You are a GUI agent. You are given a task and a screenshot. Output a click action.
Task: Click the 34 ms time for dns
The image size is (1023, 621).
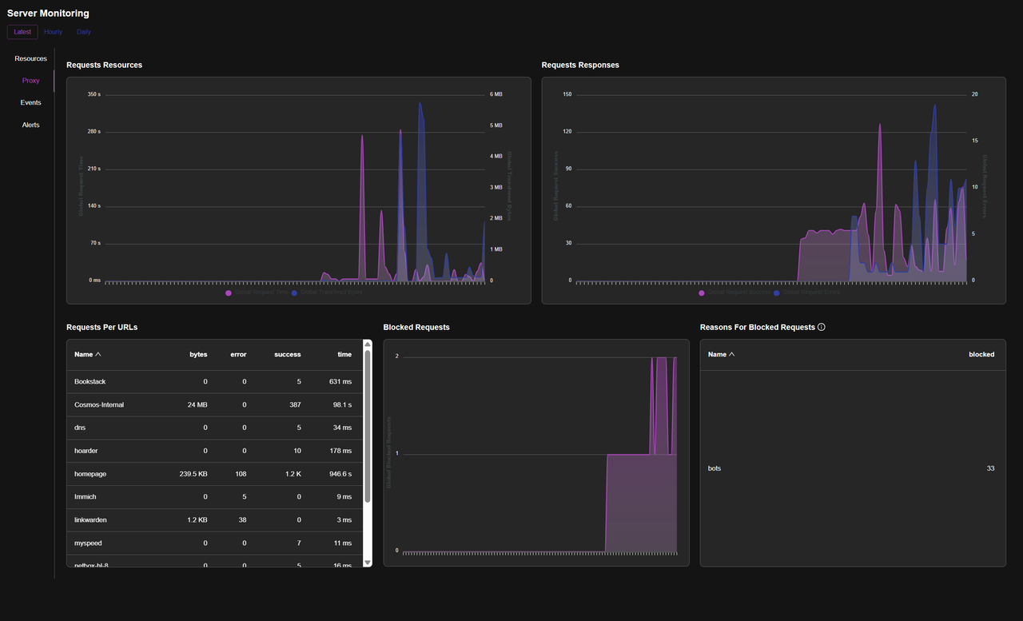point(342,428)
